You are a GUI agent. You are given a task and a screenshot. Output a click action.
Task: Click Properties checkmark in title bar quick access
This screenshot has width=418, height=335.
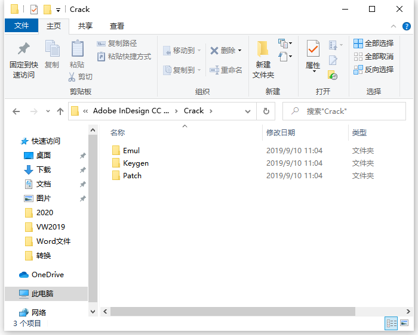34,10
